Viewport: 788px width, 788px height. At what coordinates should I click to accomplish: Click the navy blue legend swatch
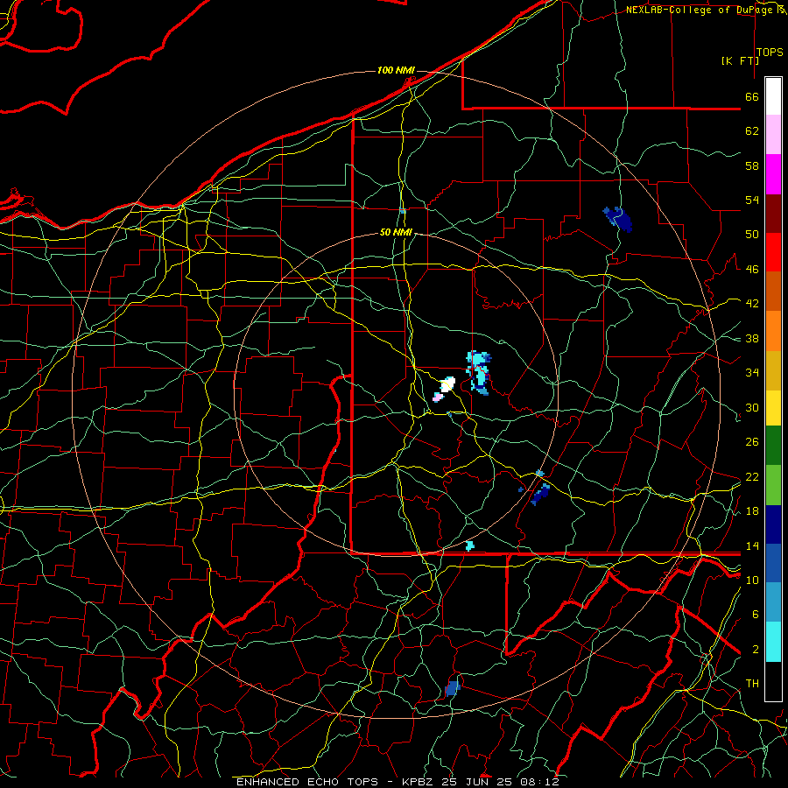pos(773,524)
